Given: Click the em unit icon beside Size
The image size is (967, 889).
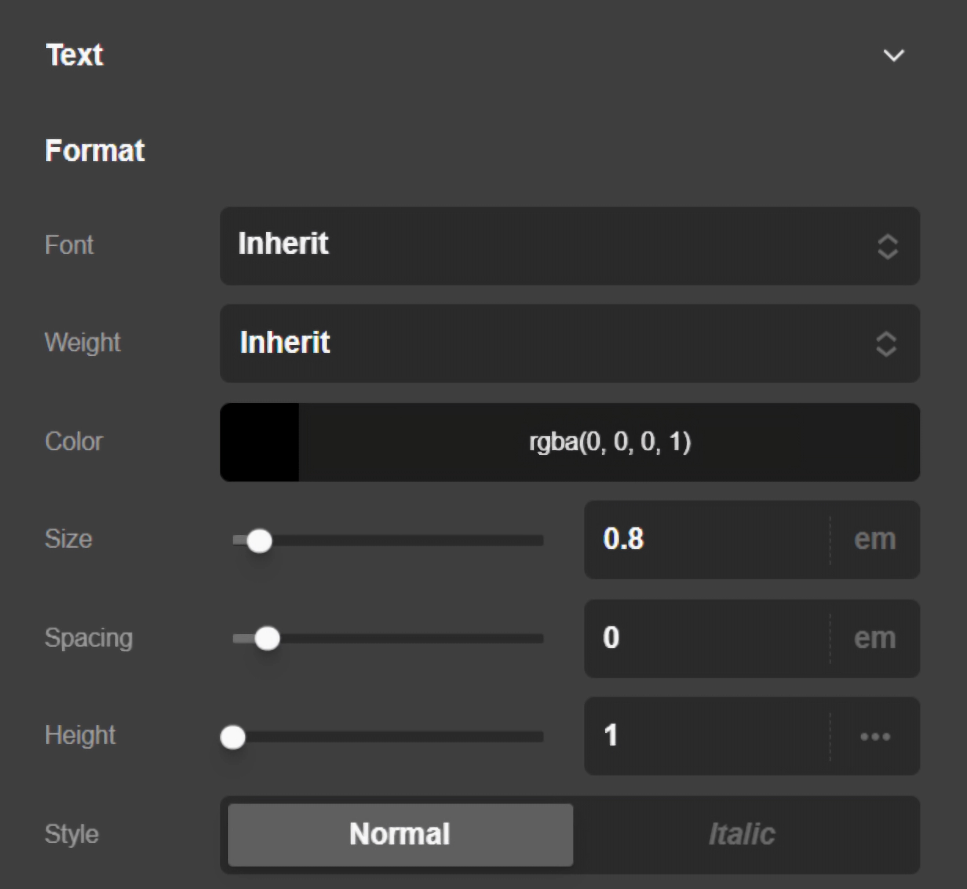Looking at the screenshot, I should (875, 540).
